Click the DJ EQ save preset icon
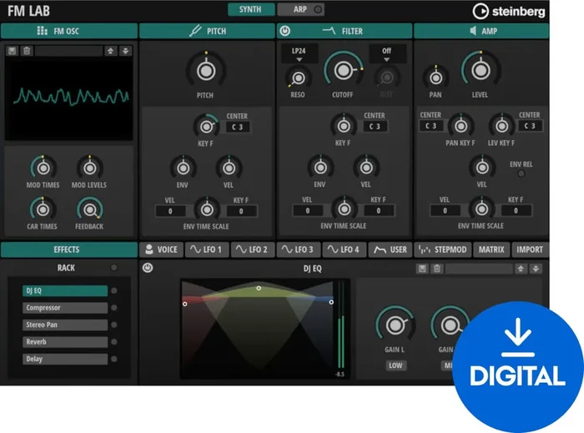 (422, 269)
